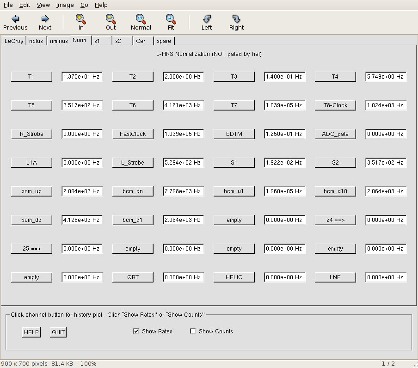Open the View menu

[43, 5]
